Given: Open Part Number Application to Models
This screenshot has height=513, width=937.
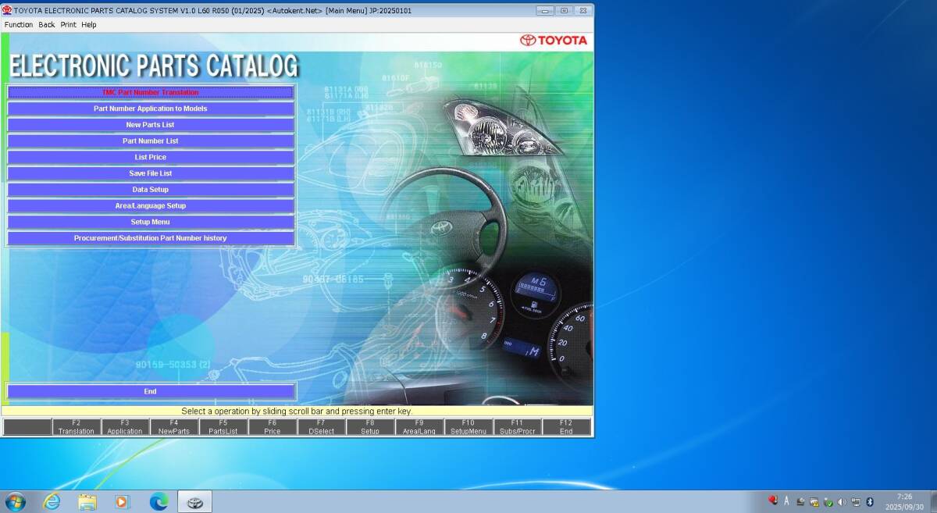Looking at the screenshot, I should 150,109.
